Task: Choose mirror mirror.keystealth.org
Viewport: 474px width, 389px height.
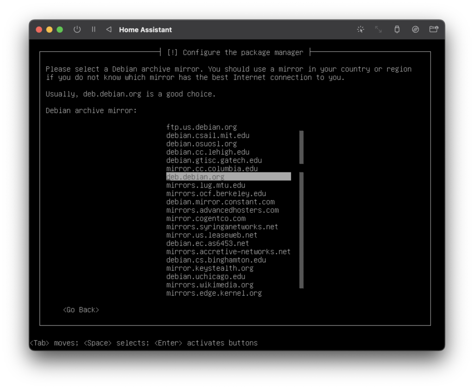Action: click(x=210, y=268)
